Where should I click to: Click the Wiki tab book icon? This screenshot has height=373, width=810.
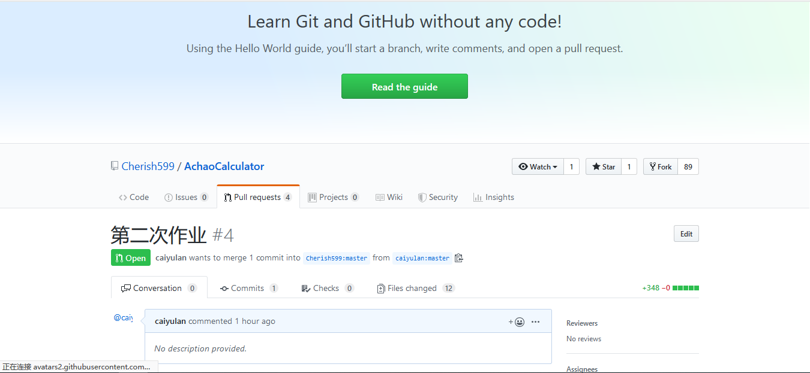[x=380, y=197]
